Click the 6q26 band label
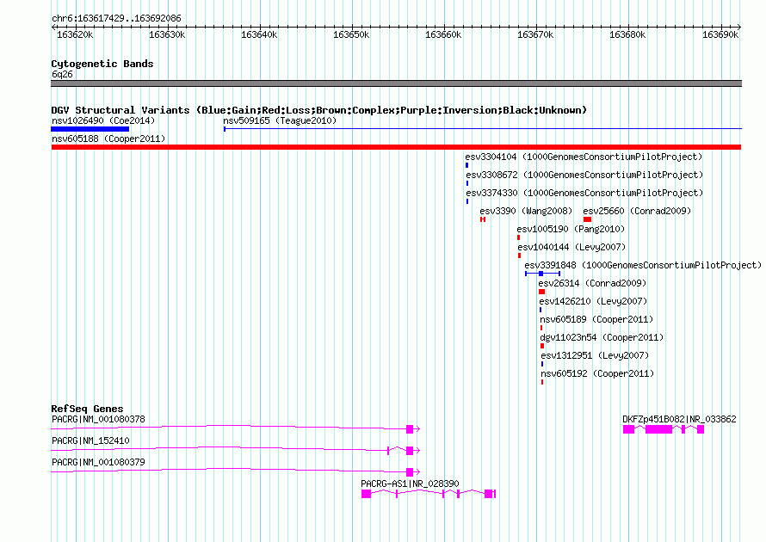The width and height of the screenshot is (766, 542). [62, 74]
